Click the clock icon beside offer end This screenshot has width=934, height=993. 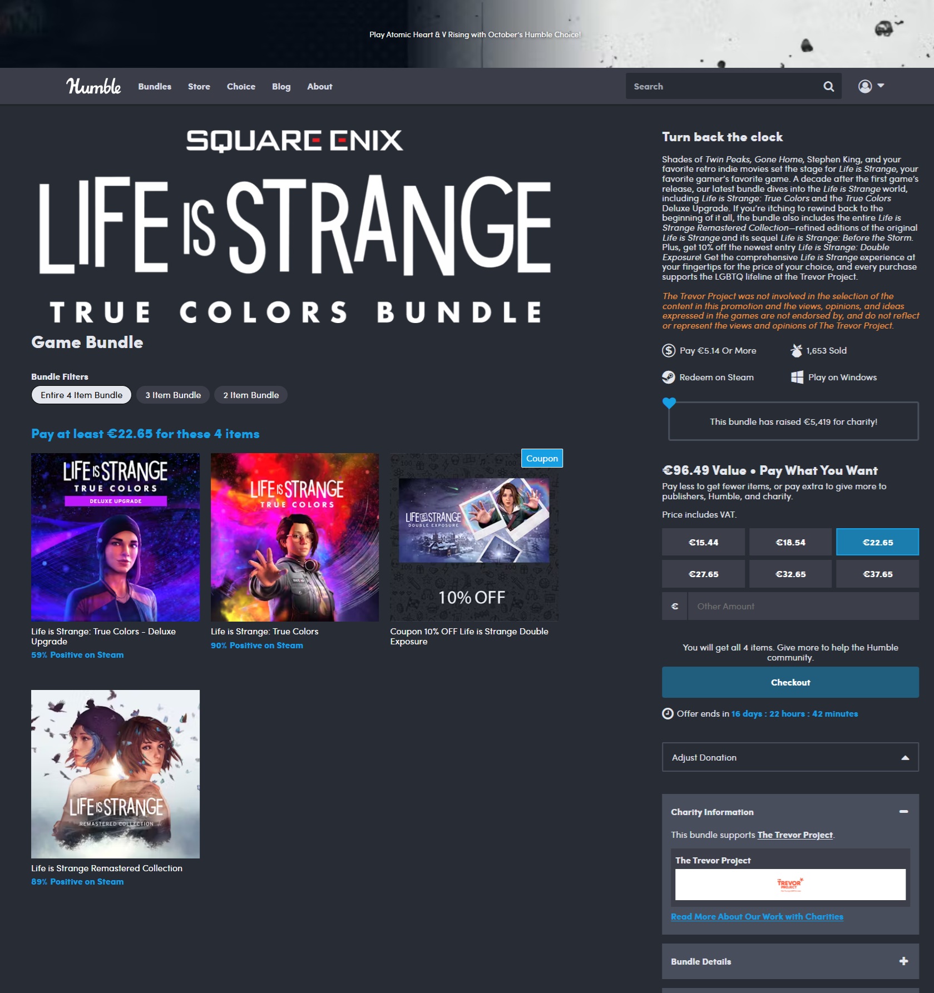[x=668, y=714]
